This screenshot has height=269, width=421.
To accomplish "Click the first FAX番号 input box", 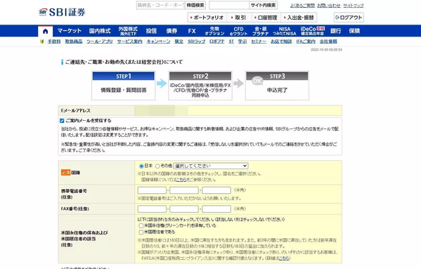I will coord(152,209).
